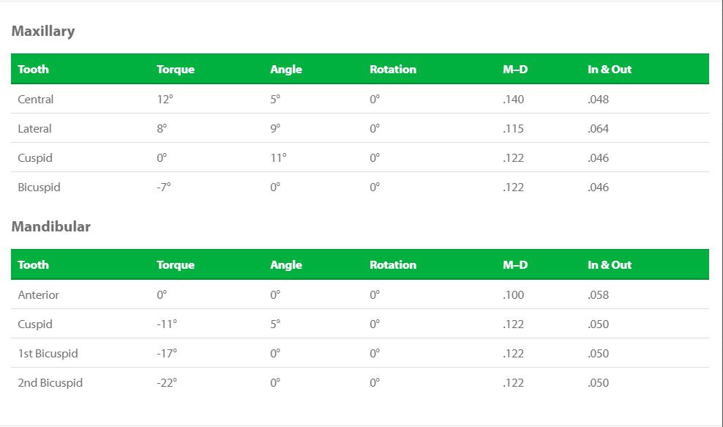Screen dimensions: 723x427
Task: Click the 11° angle value for Cuspid
Action: pyautogui.click(x=279, y=158)
